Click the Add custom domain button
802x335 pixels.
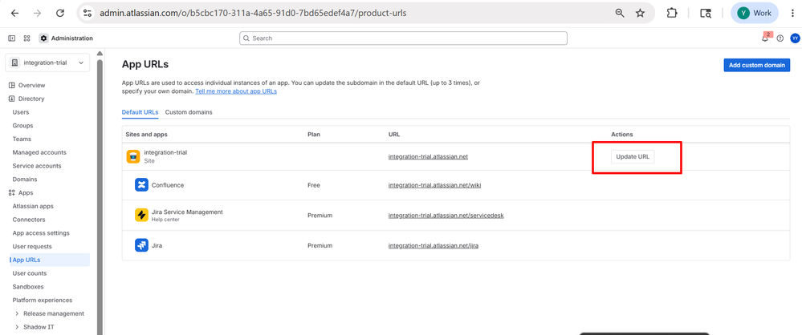coord(756,65)
